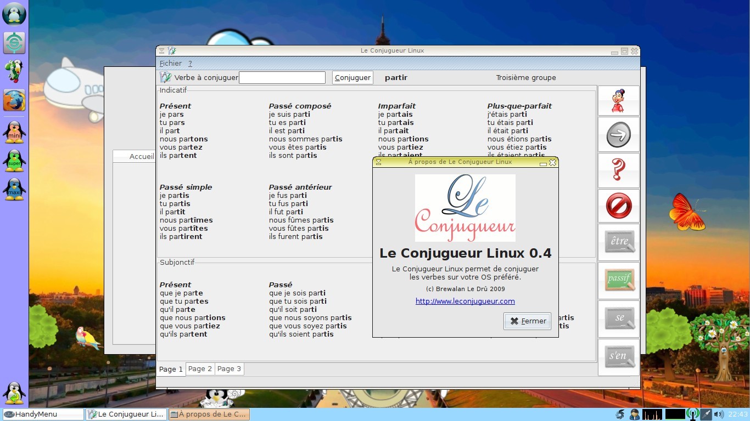Viewport: 750px width, 421px height.
Task: Click the 'super' penguin dock icon
Action: (14, 161)
